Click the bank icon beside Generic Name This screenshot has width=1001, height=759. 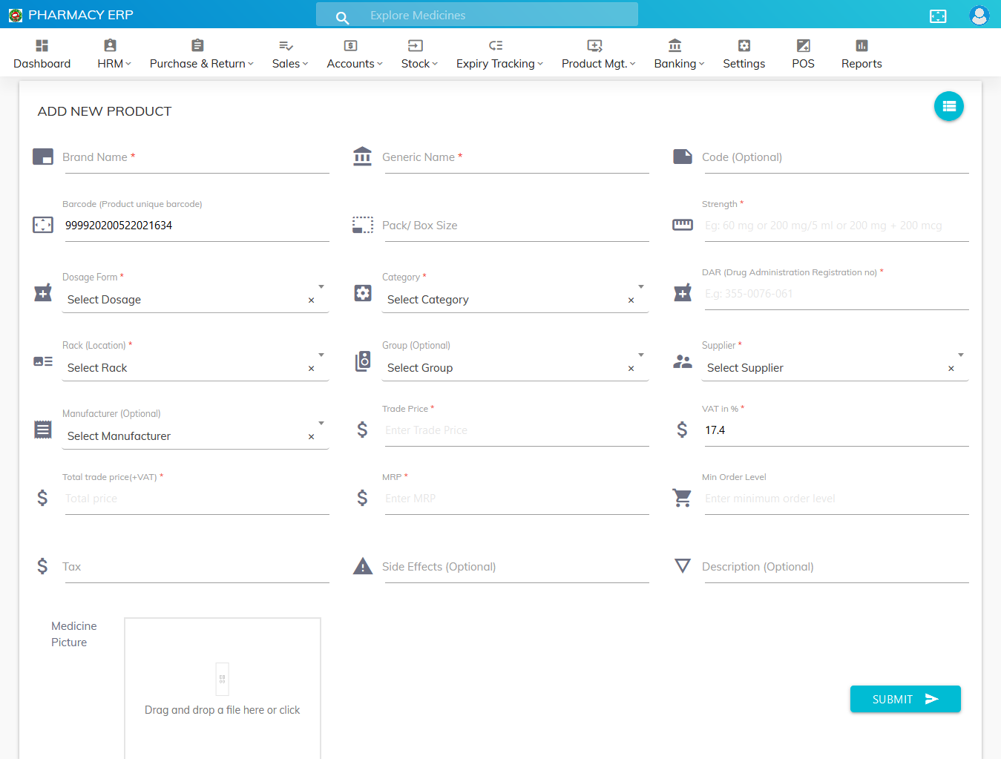coord(362,157)
